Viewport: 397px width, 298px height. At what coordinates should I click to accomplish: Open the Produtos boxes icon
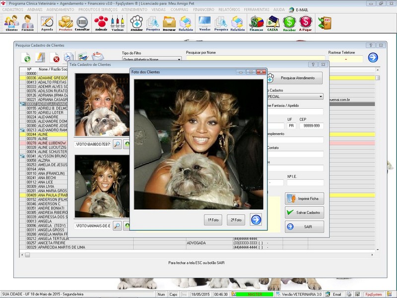pyautogui.click(x=66, y=23)
